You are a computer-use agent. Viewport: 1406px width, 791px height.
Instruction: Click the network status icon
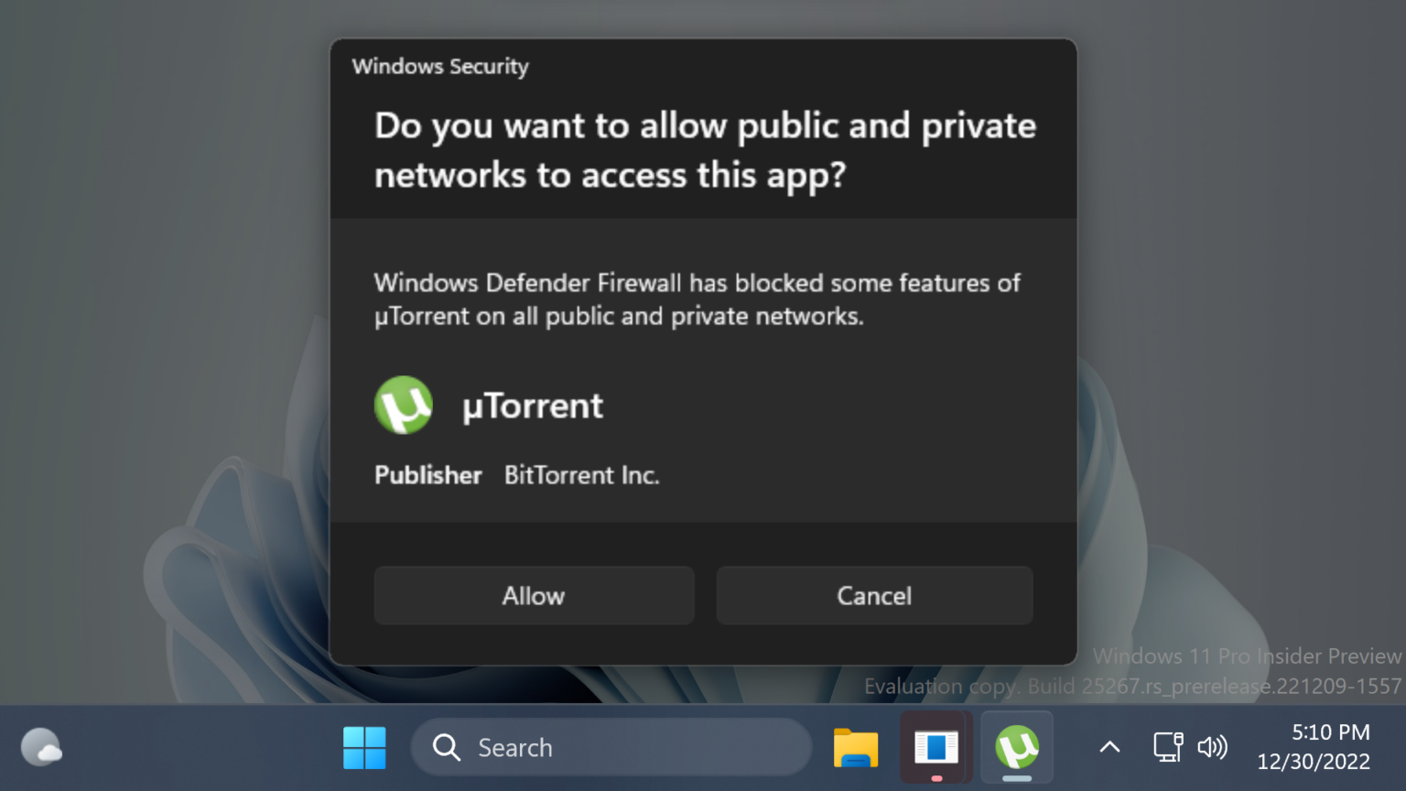[1167, 747]
